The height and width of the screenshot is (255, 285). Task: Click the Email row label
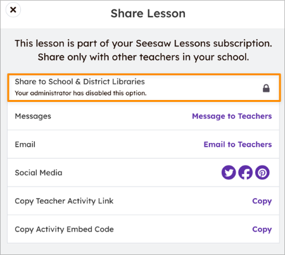pos(25,144)
